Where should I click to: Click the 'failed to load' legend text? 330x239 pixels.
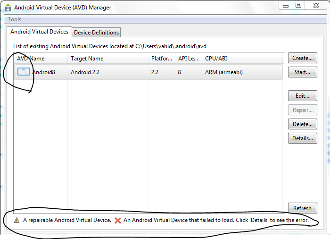216,220
